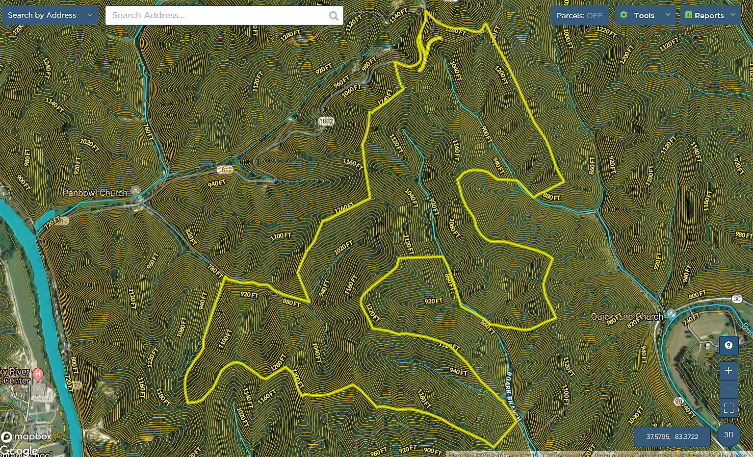
Task: Enter fullscreen map view
Action: point(728,407)
